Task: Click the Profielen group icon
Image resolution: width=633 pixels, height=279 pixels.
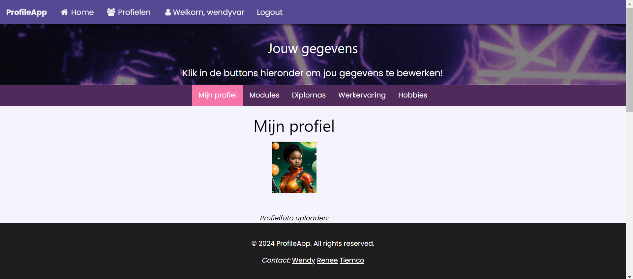Action: [x=111, y=12]
